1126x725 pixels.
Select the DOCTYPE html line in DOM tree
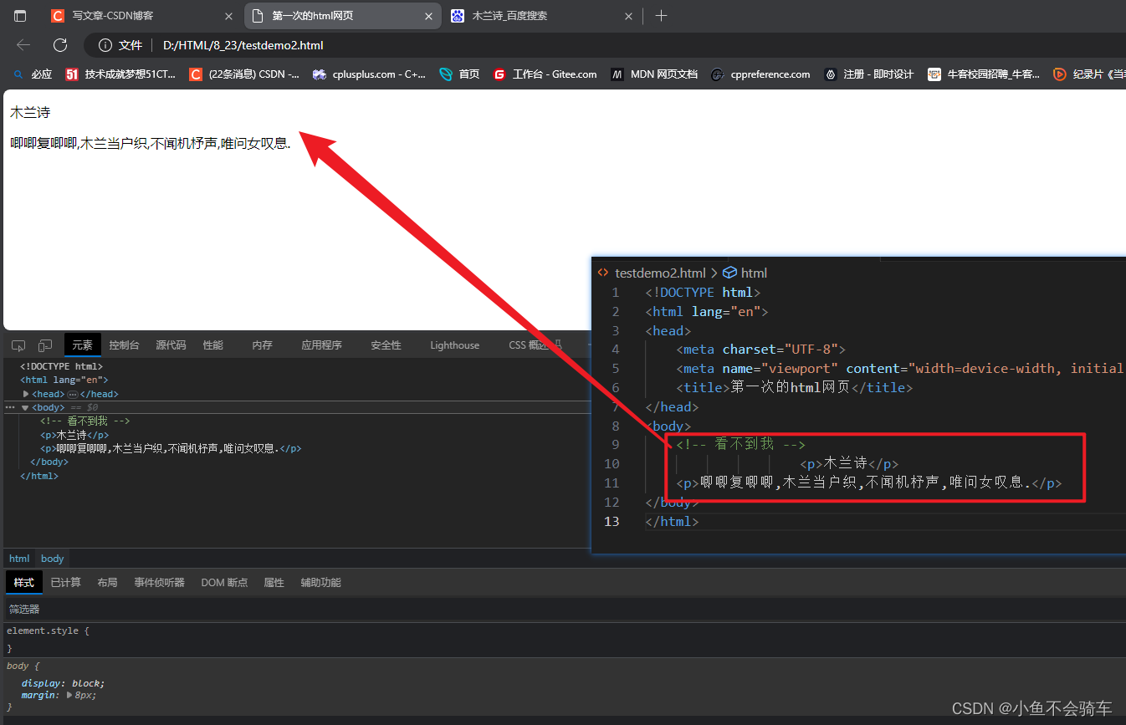click(61, 366)
